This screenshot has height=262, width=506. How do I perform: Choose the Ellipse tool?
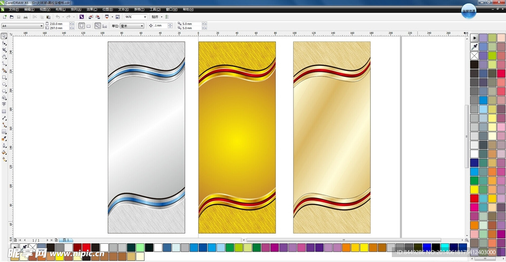tap(4, 84)
